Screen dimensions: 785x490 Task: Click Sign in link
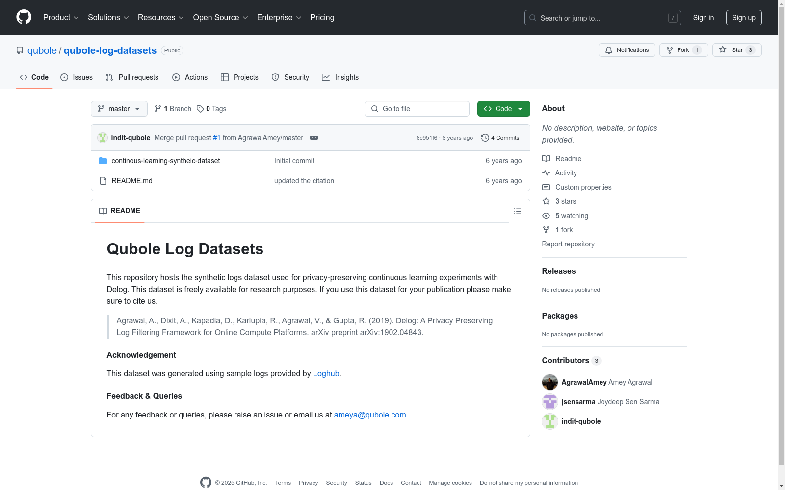[704, 18]
